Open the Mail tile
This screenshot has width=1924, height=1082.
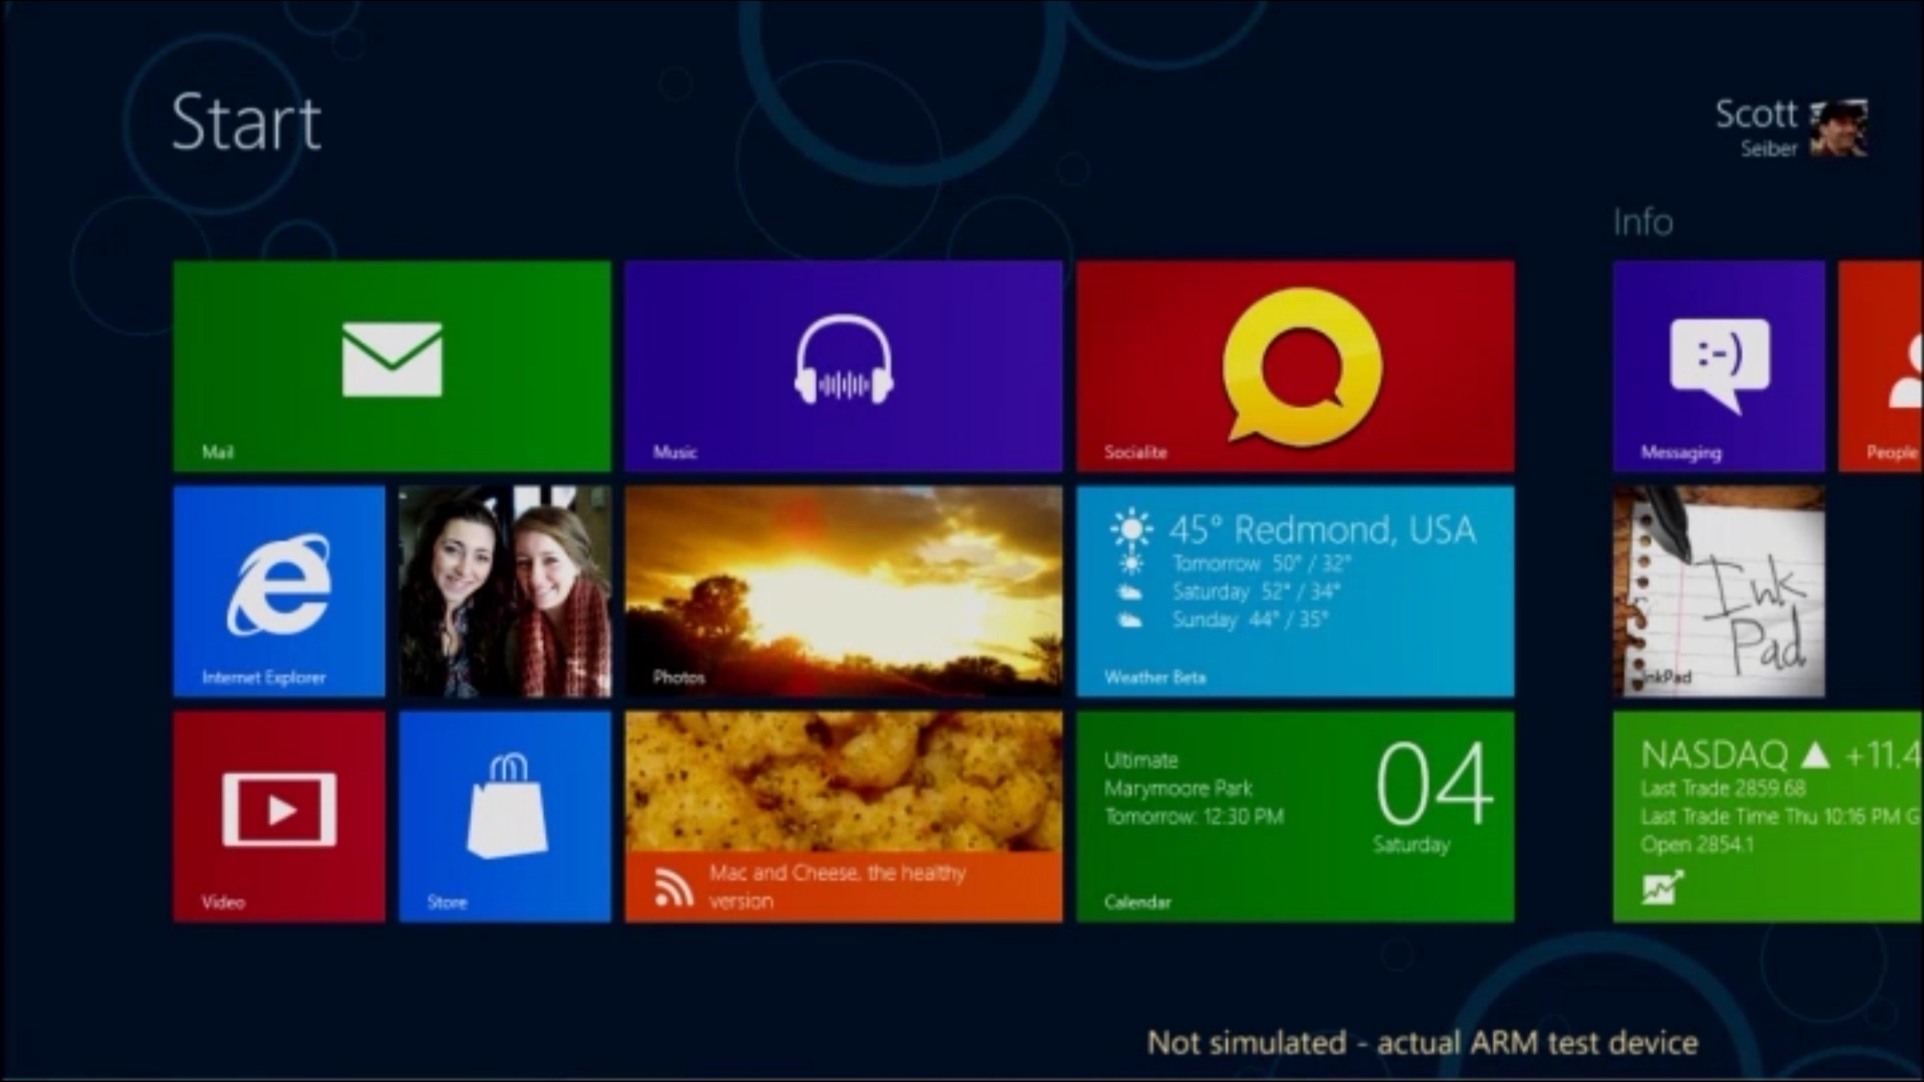click(x=392, y=366)
